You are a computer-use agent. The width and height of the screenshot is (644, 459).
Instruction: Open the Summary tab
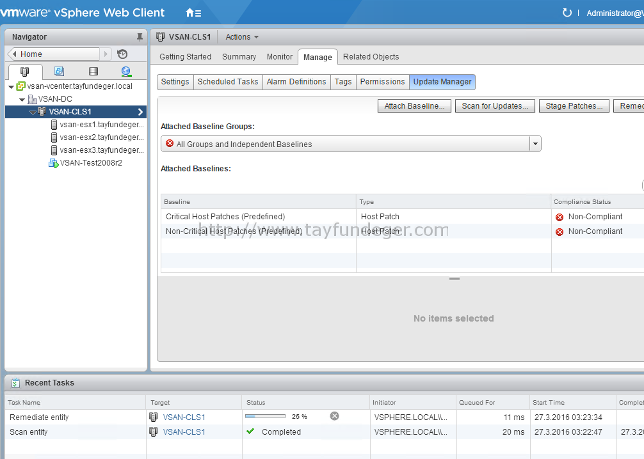pyautogui.click(x=239, y=57)
